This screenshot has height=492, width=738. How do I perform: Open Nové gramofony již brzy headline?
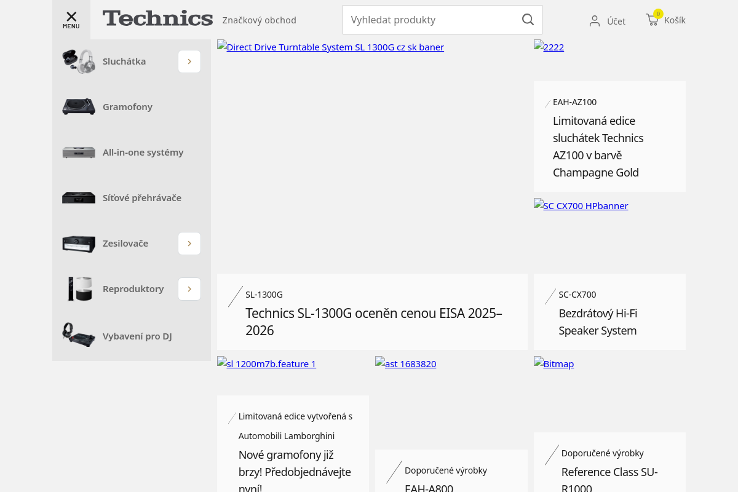pos(295,470)
